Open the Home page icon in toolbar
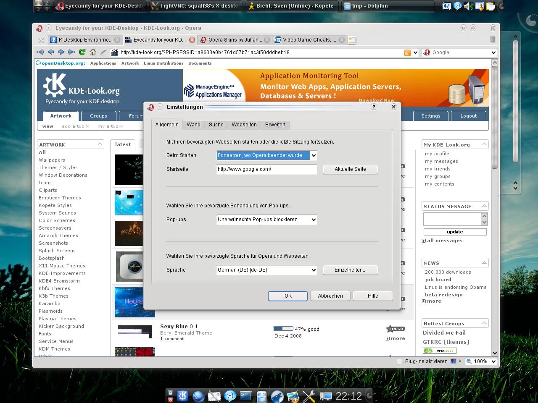This screenshot has width=538, height=403. 92,52
